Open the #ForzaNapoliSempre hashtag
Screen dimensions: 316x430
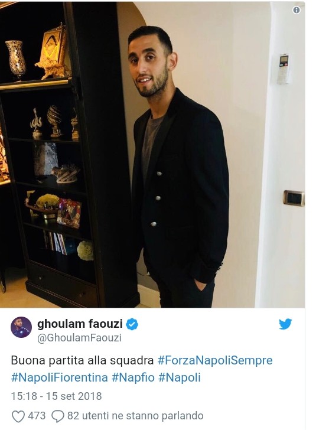click(x=215, y=360)
